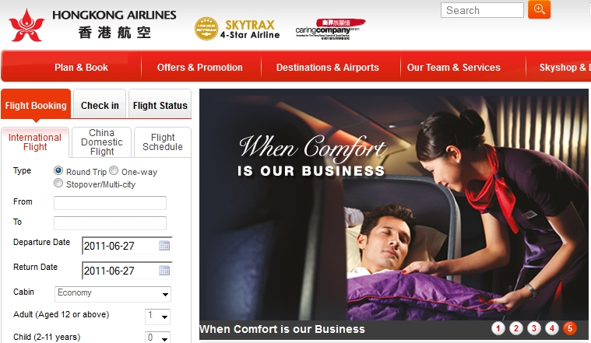Viewport: 591px width, 343px height.
Task: Open the China Domestic Flight tab
Action: 102,142
